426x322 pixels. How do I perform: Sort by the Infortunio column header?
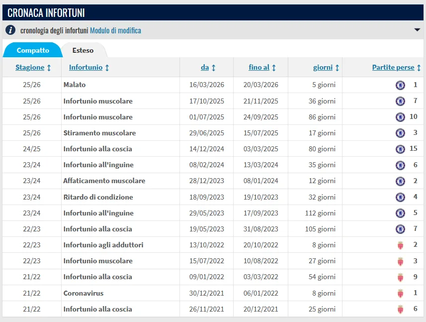[89, 68]
